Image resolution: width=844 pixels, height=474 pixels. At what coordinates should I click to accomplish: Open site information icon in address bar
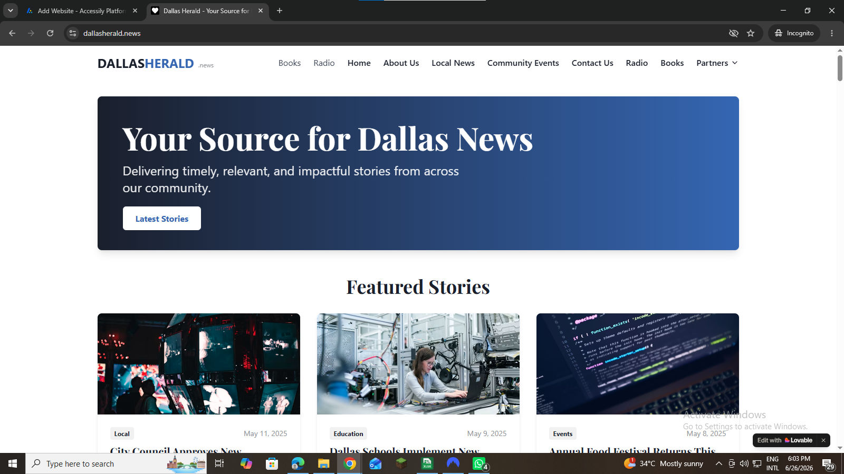click(x=73, y=33)
